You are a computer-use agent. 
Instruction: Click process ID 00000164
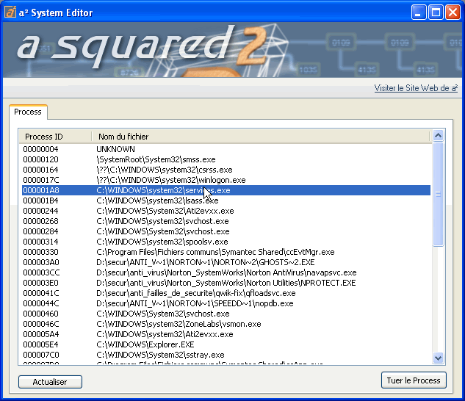[41, 170]
